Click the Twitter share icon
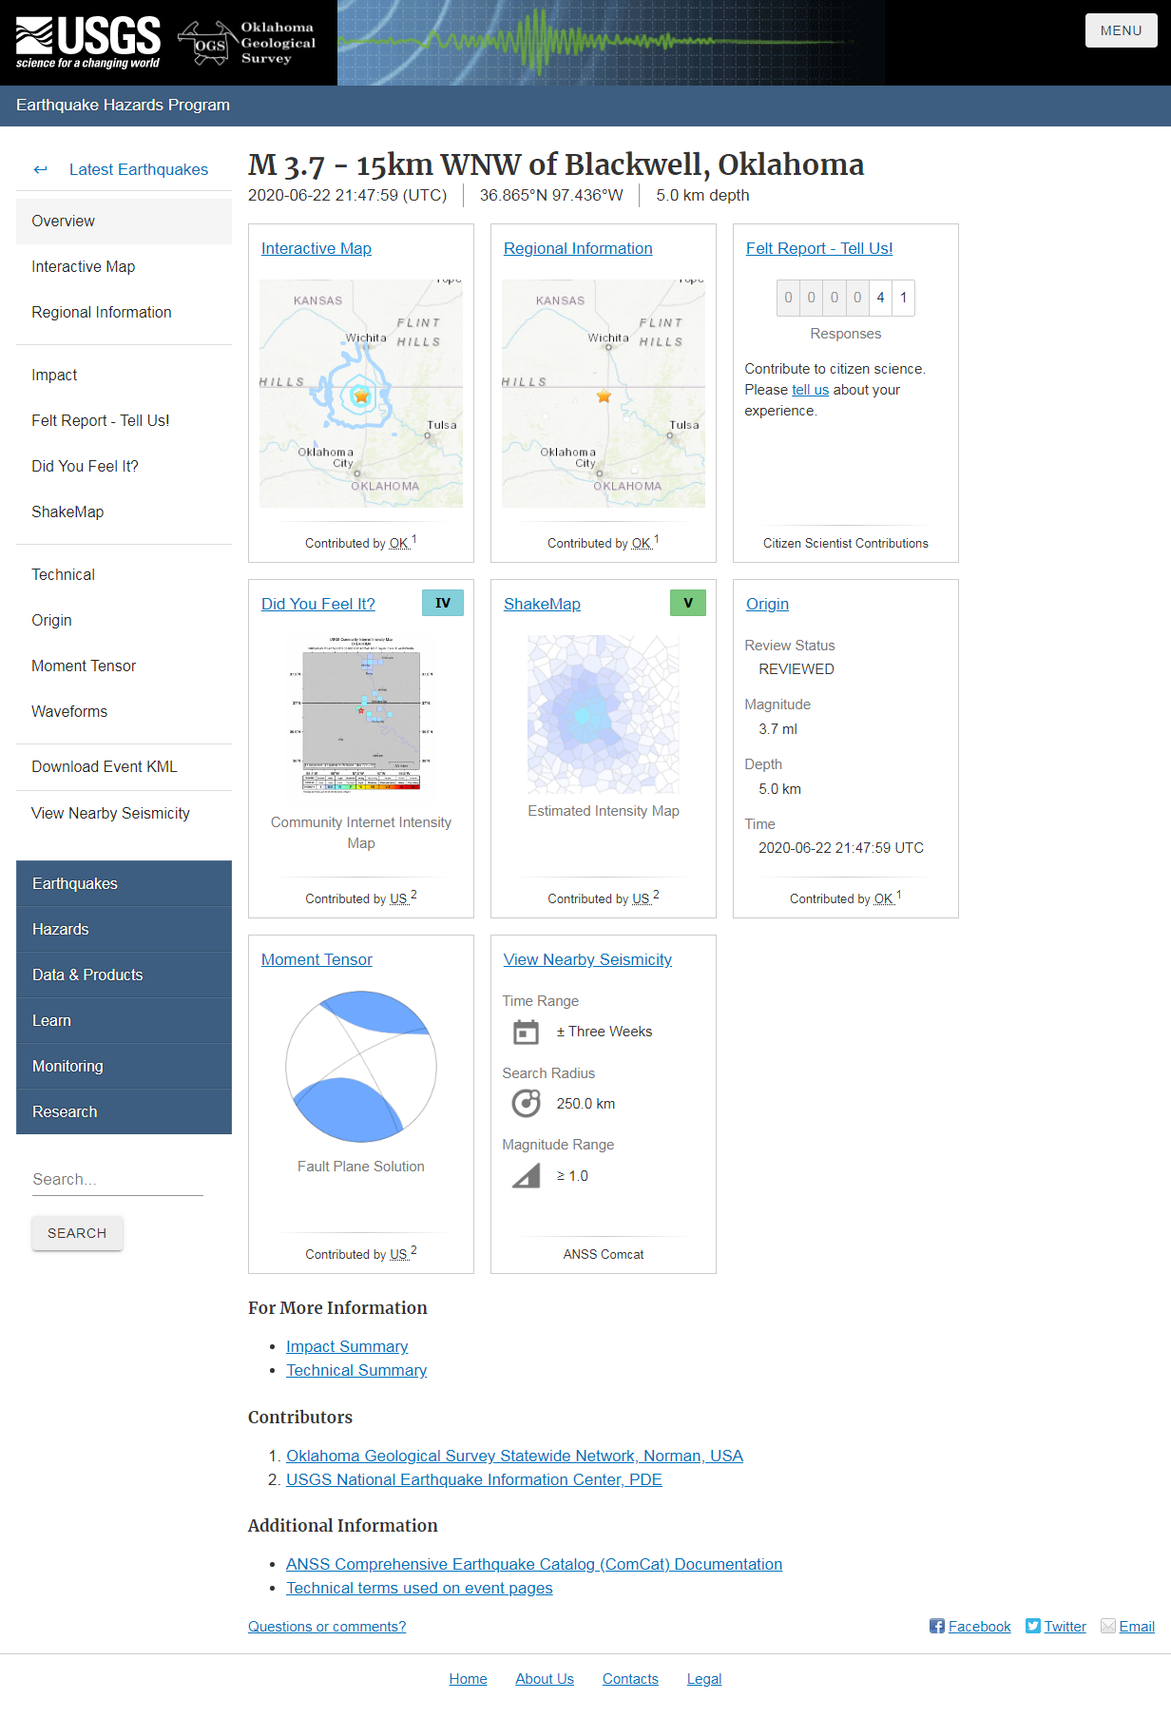The height and width of the screenshot is (1718, 1171). point(1033,1626)
